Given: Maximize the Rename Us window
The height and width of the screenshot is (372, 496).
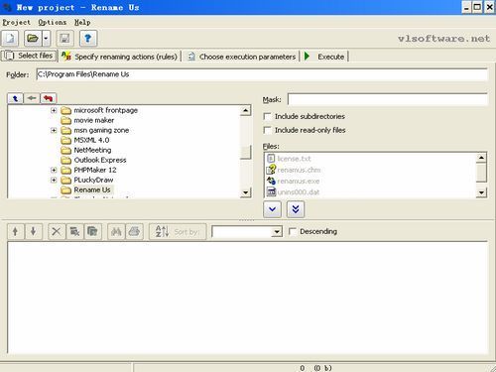Looking at the screenshot, I should pos(477,7).
